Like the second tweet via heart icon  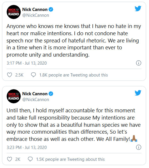pyautogui.click(x=10, y=159)
